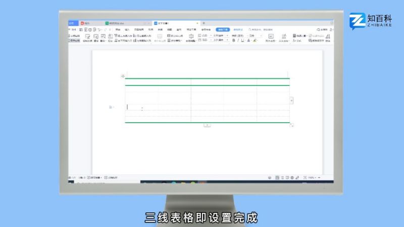Click the command search box in the ribbon

(x=260, y=30)
